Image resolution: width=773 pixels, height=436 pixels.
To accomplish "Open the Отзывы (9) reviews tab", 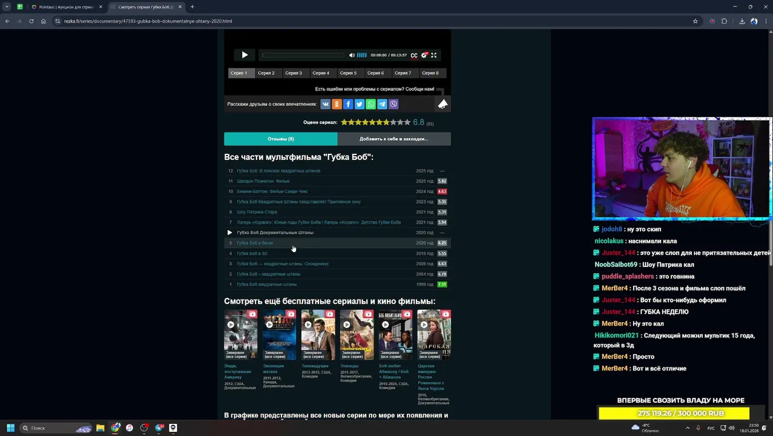I will tap(281, 139).
